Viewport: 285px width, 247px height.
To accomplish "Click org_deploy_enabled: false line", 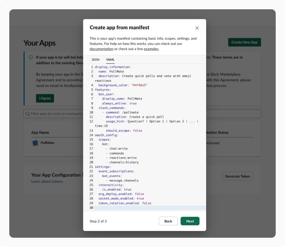I will 121,194.
